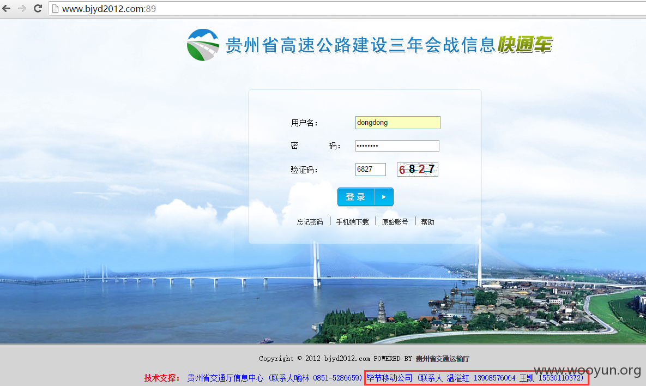Click the 登录 login button
The height and width of the screenshot is (386, 646).
click(x=365, y=197)
